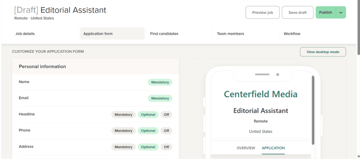360x159 pixels.
Task: Select the Application form tab
Action: pyautogui.click(x=112, y=34)
